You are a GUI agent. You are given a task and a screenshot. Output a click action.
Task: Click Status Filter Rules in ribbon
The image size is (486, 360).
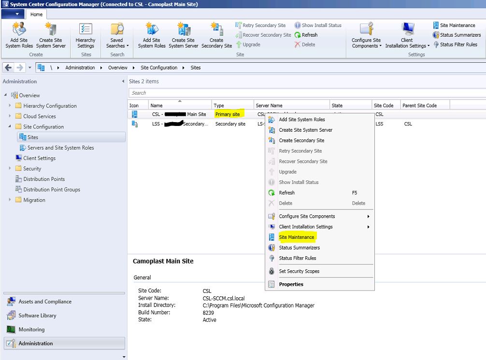[x=455, y=44]
